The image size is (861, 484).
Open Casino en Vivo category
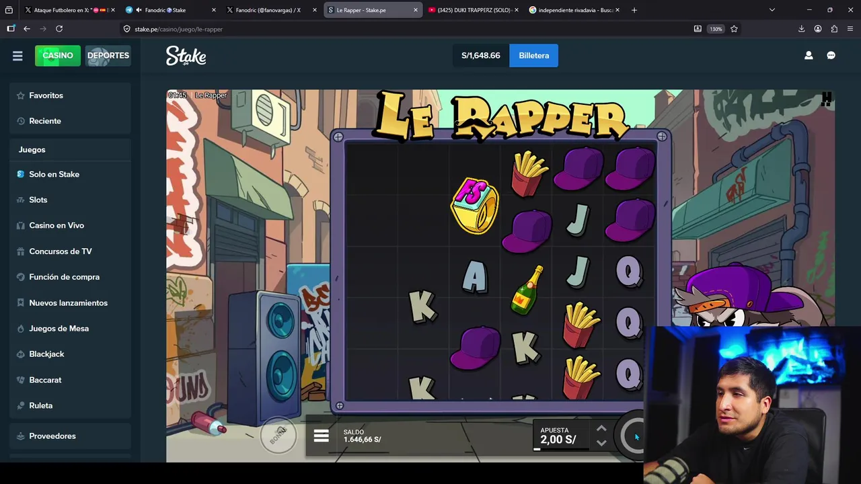pos(70,225)
